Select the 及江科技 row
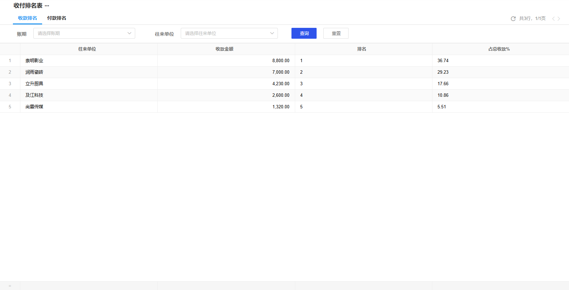 (x=34, y=95)
